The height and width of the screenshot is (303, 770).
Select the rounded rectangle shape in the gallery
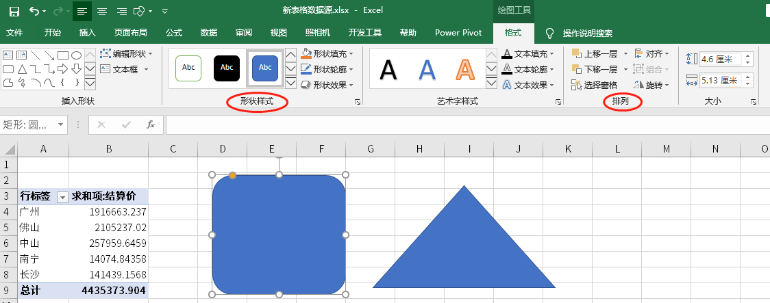pyautogui.click(x=8, y=68)
